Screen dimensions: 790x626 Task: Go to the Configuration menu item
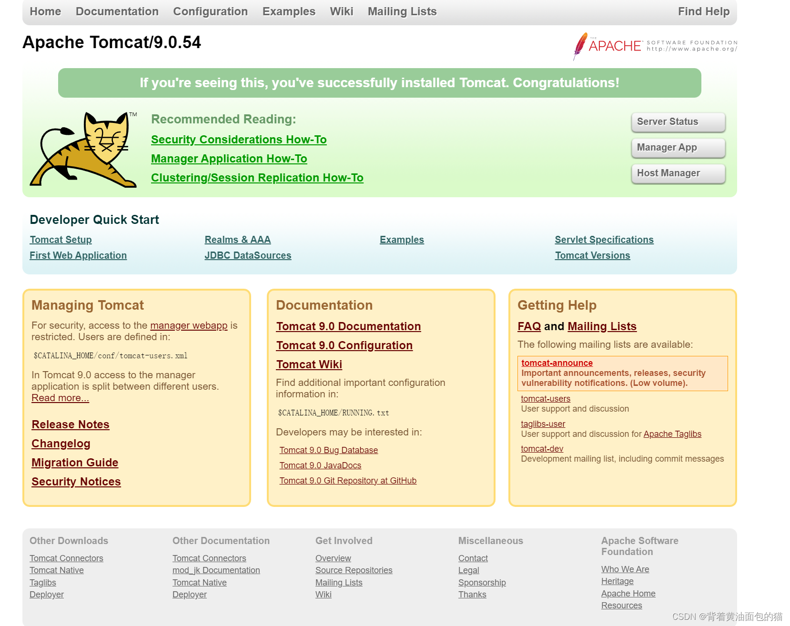coord(210,11)
